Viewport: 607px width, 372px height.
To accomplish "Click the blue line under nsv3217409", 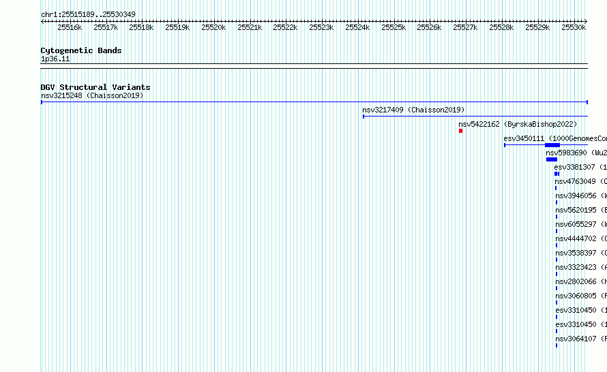I will point(475,117).
